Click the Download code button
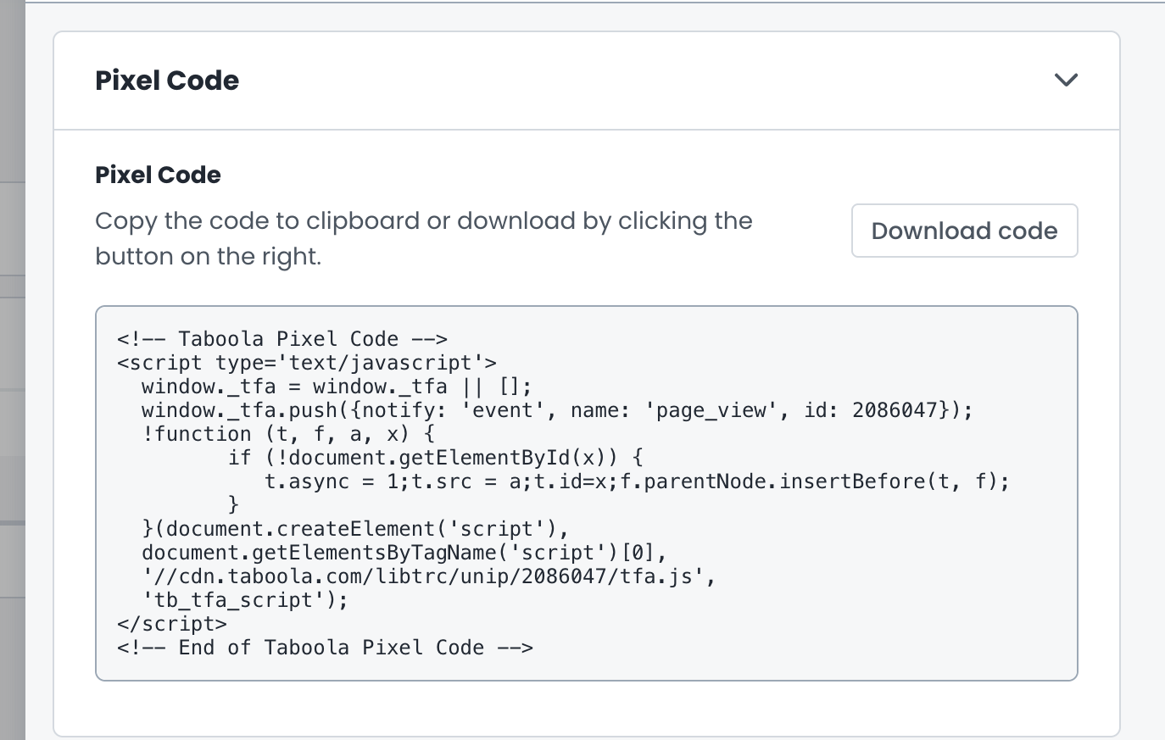Screen dimensions: 1165x740 [x=964, y=231]
